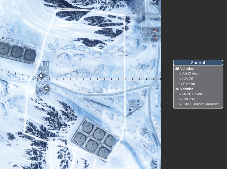The width and height of the screenshot is (227, 169).
Task: Select objective marker B on the map
Action: tap(41, 76)
